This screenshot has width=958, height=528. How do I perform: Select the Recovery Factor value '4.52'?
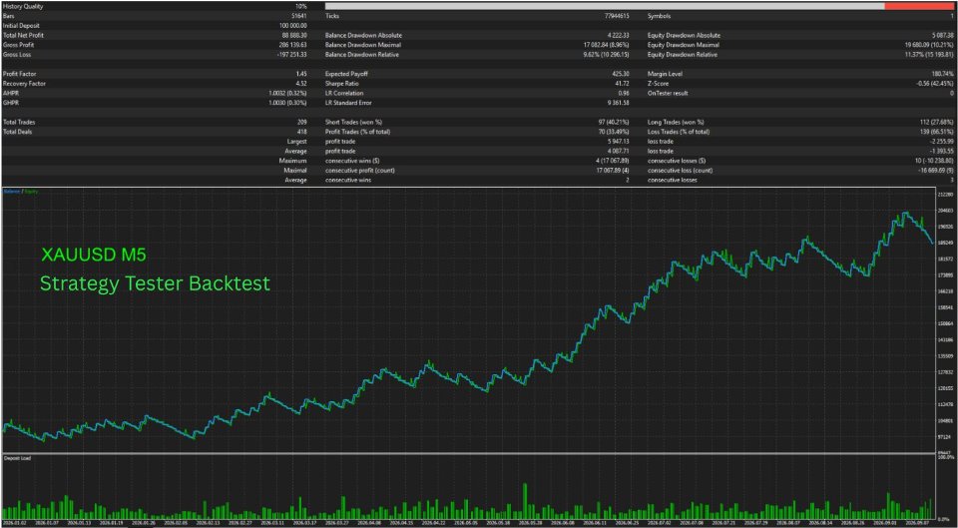301,84
